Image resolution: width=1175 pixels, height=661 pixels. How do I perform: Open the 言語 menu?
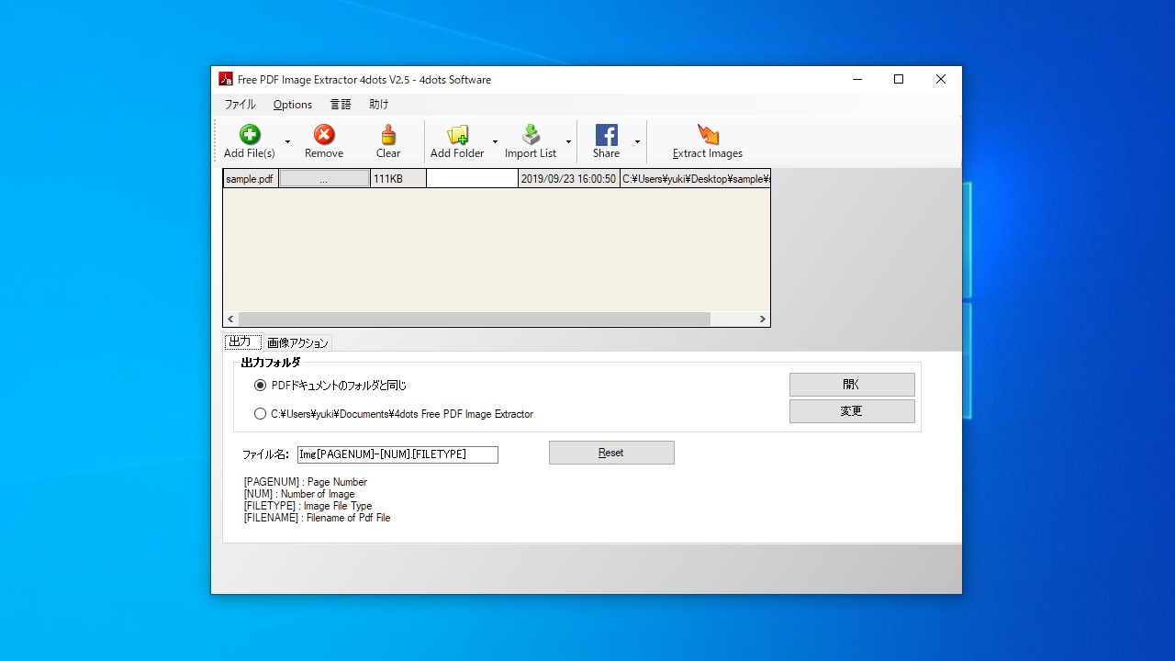[x=341, y=105]
